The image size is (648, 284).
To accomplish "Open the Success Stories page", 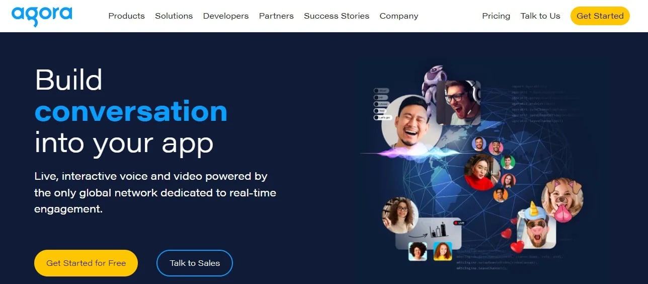I will pos(337,16).
